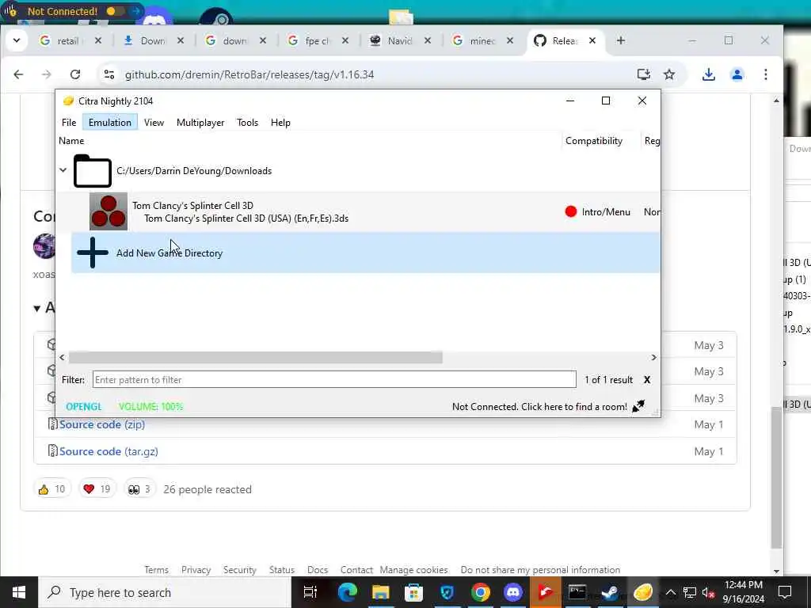Open Steam from taskbar
Image resolution: width=811 pixels, height=608 pixels.
pos(611,592)
